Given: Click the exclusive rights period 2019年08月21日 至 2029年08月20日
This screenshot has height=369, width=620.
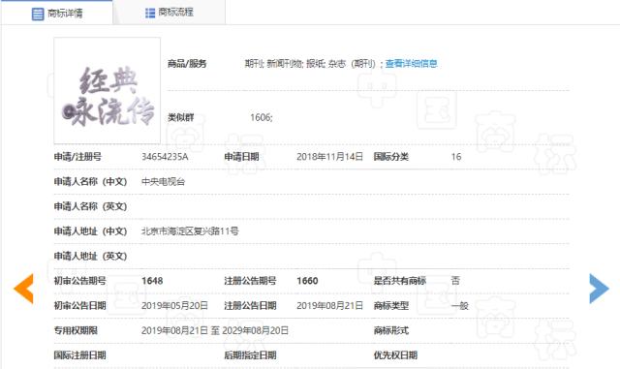Looking at the screenshot, I should [x=215, y=330].
